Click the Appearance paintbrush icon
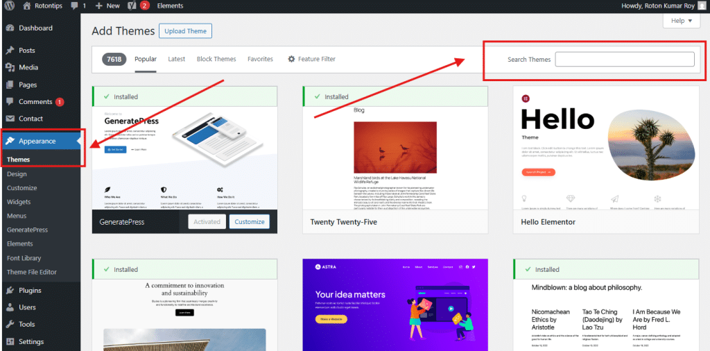Viewport: 710px width, 351px height. [10, 141]
